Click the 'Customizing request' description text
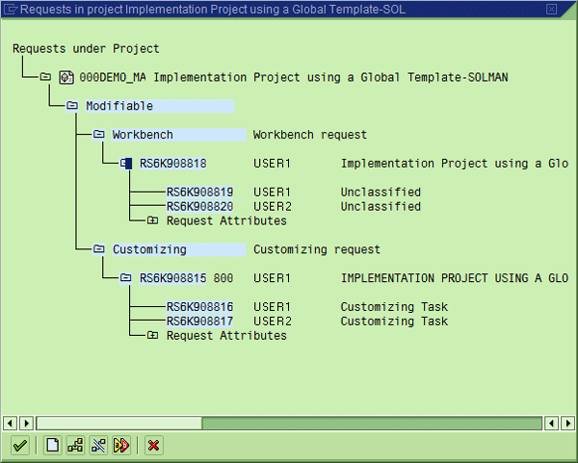The image size is (578, 463). [x=317, y=249]
